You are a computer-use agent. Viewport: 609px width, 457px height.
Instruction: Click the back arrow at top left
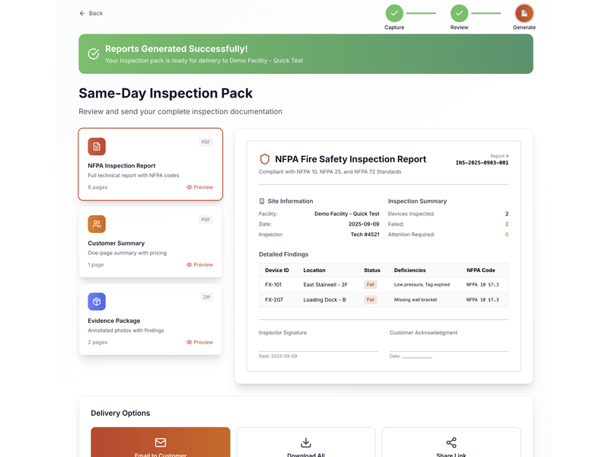(81, 13)
